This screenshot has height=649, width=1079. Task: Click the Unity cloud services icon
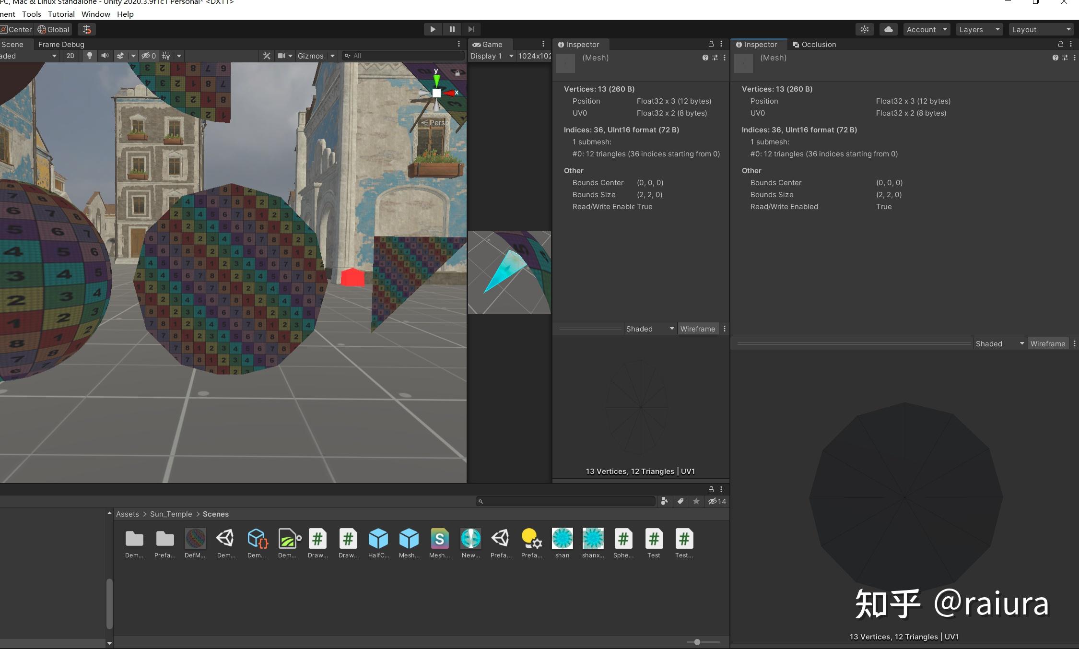[888, 29]
